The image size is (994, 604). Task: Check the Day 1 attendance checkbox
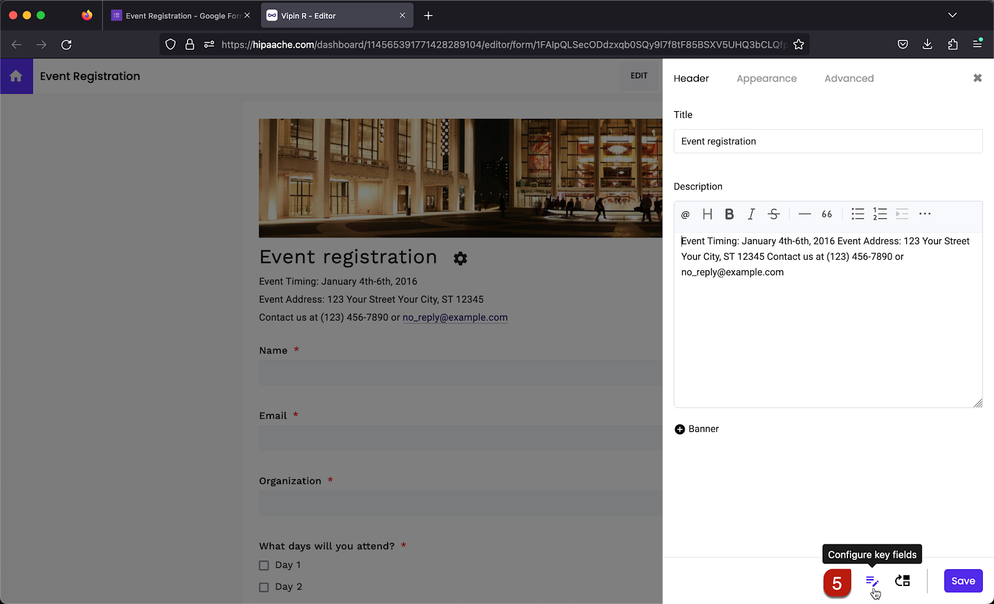tap(263, 565)
